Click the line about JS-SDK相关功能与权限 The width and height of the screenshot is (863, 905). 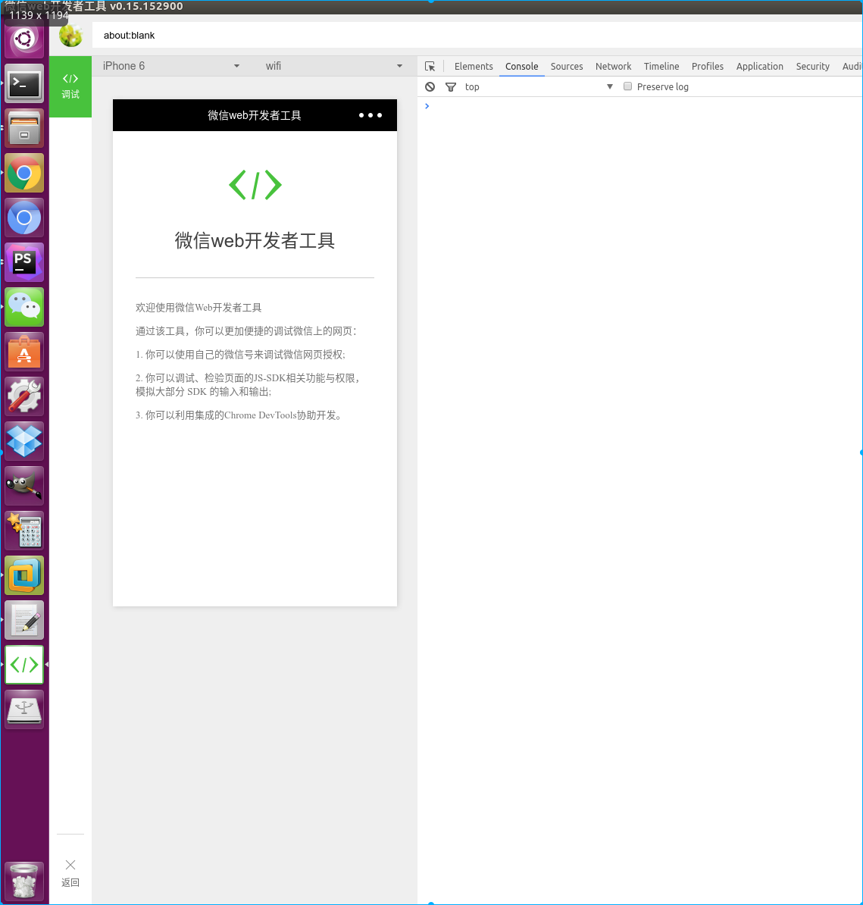(x=249, y=384)
